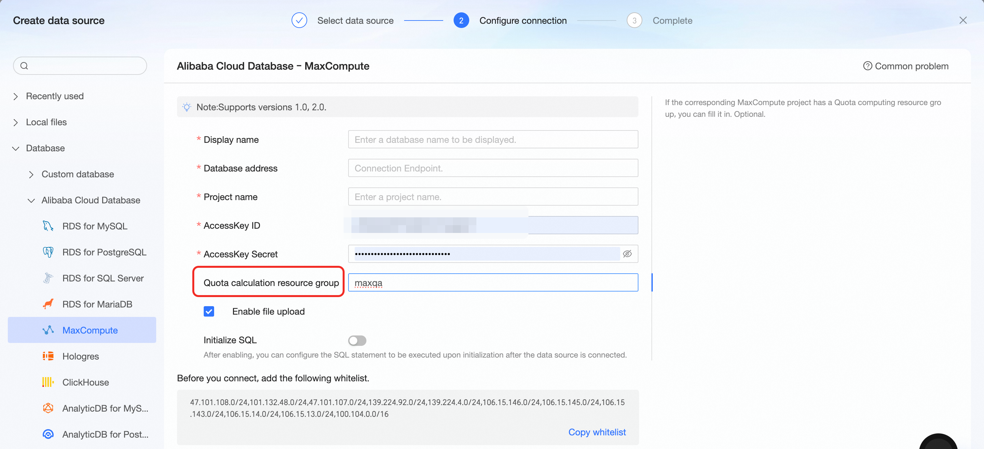This screenshot has width=984, height=449.
Task: Click the RDS for SQL Server icon
Action: 48,278
